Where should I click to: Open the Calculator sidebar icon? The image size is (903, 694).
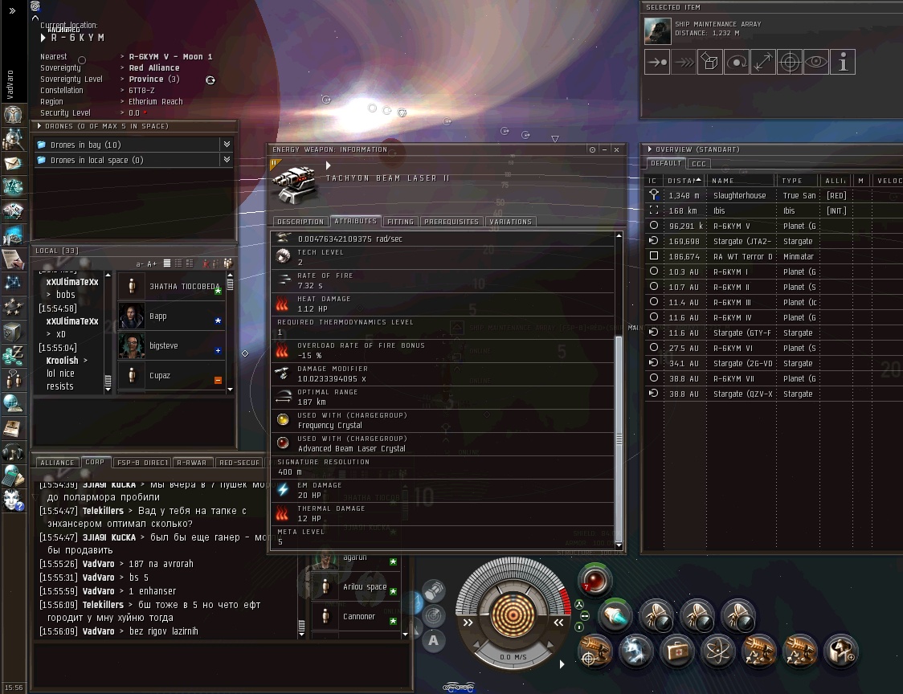[13, 476]
